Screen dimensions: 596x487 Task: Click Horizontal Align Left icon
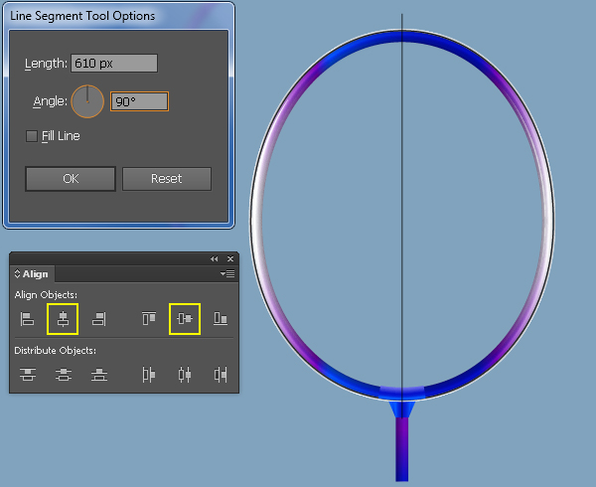27,319
